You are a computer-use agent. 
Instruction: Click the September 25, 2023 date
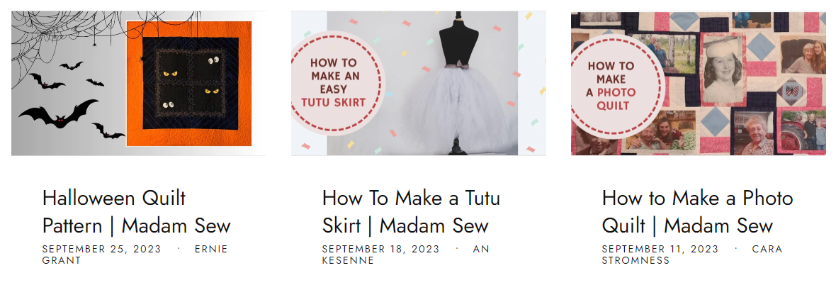(101, 250)
